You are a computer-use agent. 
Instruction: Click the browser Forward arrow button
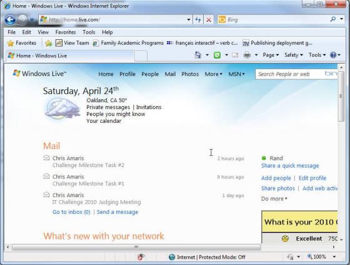(x=22, y=20)
